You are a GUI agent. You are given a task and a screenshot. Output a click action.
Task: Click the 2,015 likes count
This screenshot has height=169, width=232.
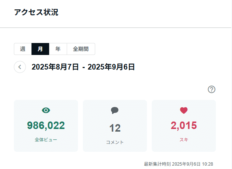click(184, 126)
